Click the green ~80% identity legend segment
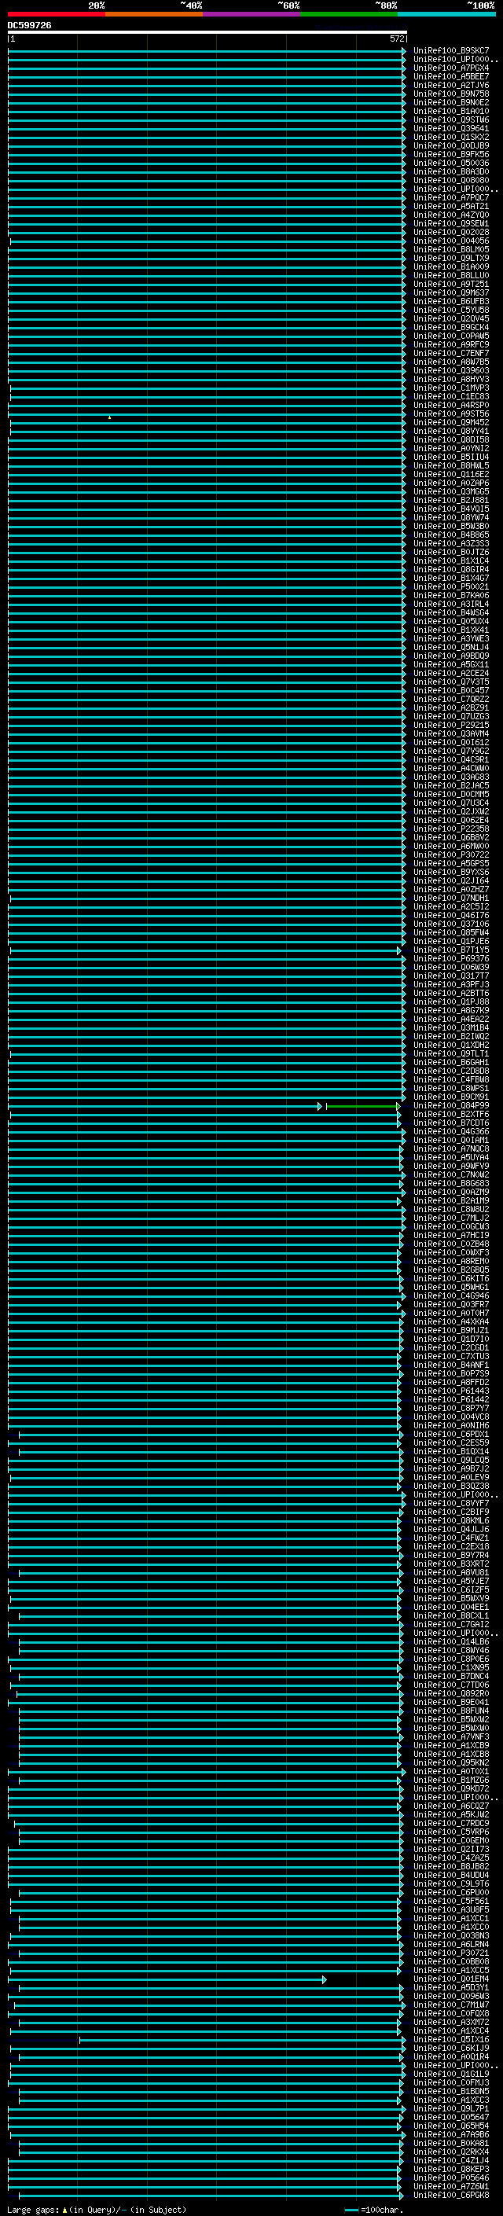This screenshot has height=2216, width=503. click(348, 15)
